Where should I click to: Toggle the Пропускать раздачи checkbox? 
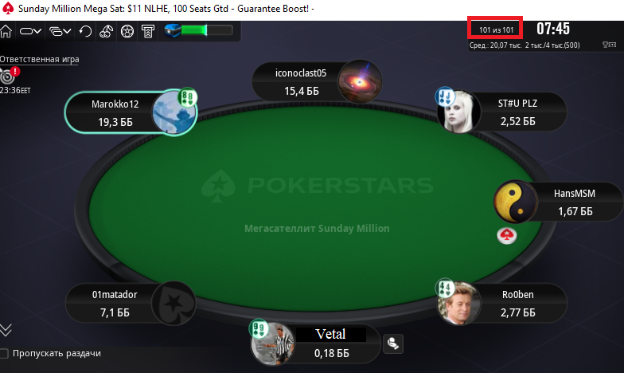5,354
